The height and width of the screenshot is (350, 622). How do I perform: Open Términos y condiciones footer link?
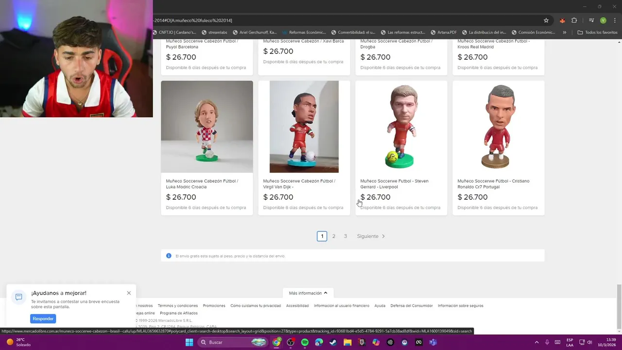178,306
